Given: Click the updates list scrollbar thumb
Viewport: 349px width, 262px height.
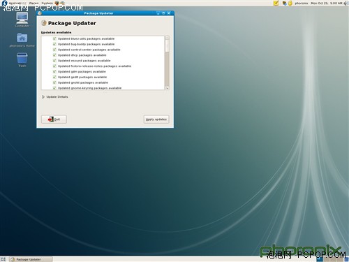Looking at the screenshot, I should click(167, 46).
